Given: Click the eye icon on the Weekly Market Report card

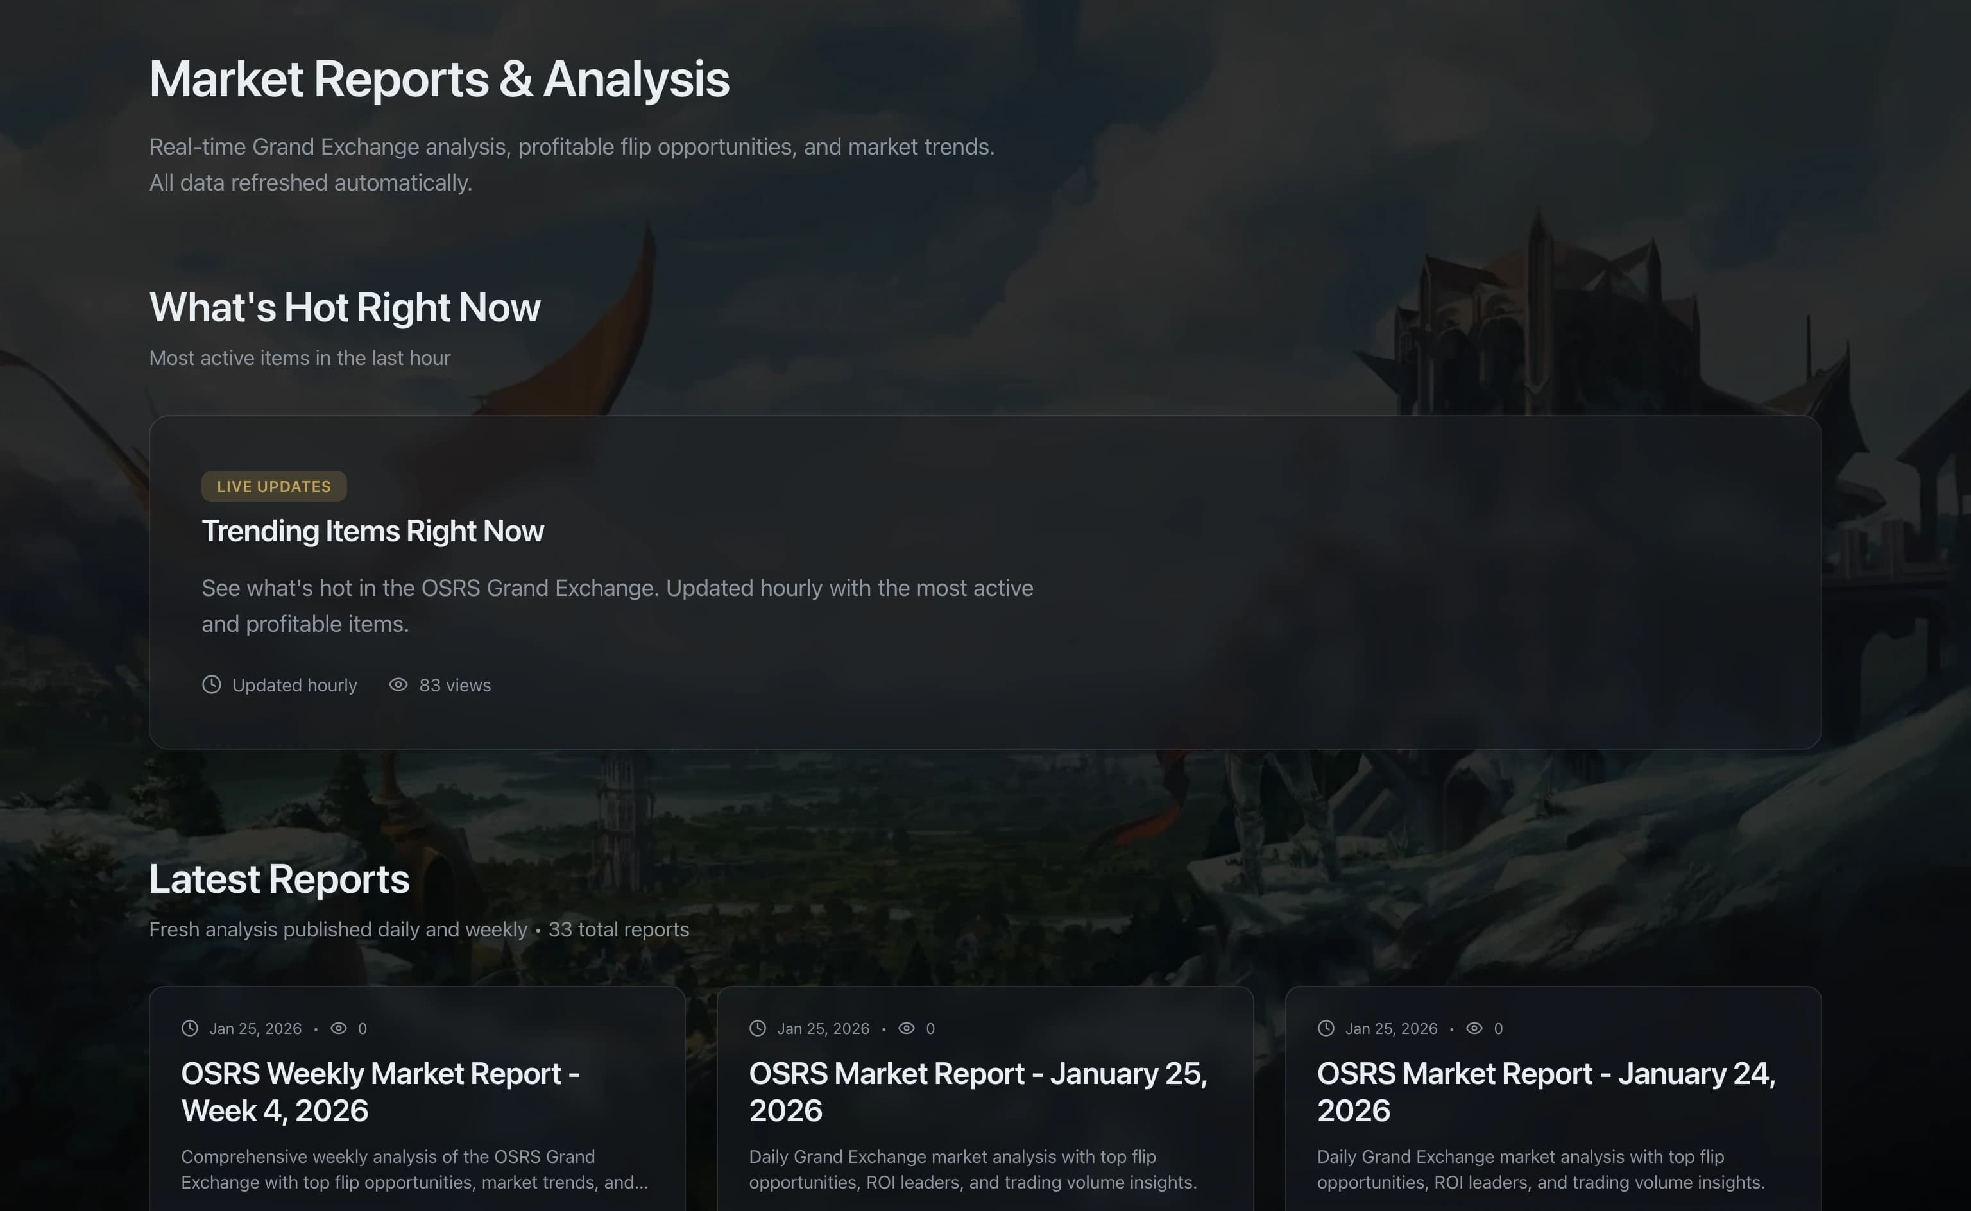Looking at the screenshot, I should (x=339, y=1028).
